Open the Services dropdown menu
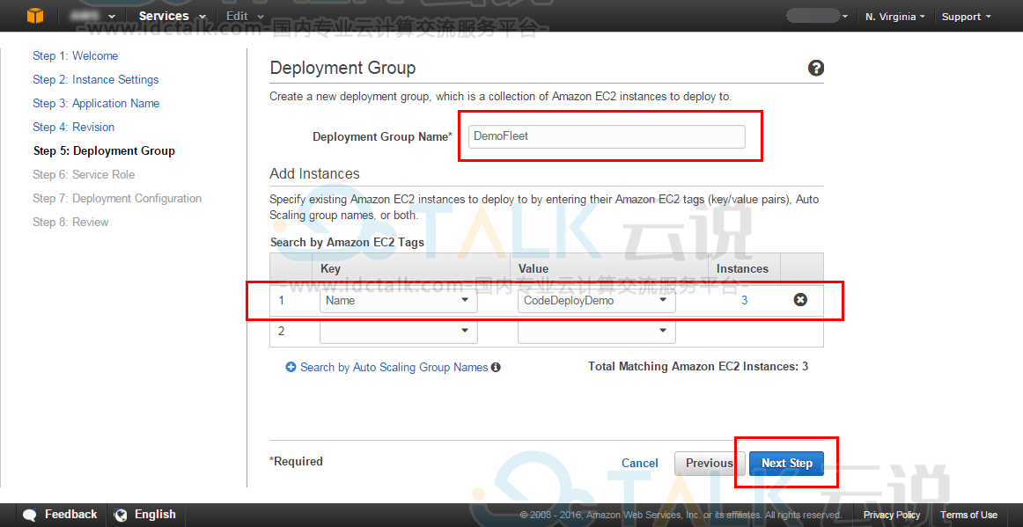The height and width of the screenshot is (527, 1023). tap(173, 16)
